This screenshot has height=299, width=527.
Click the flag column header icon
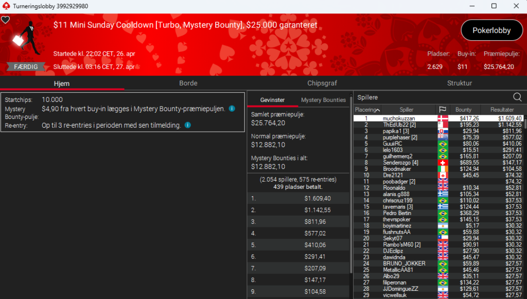click(x=442, y=110)
